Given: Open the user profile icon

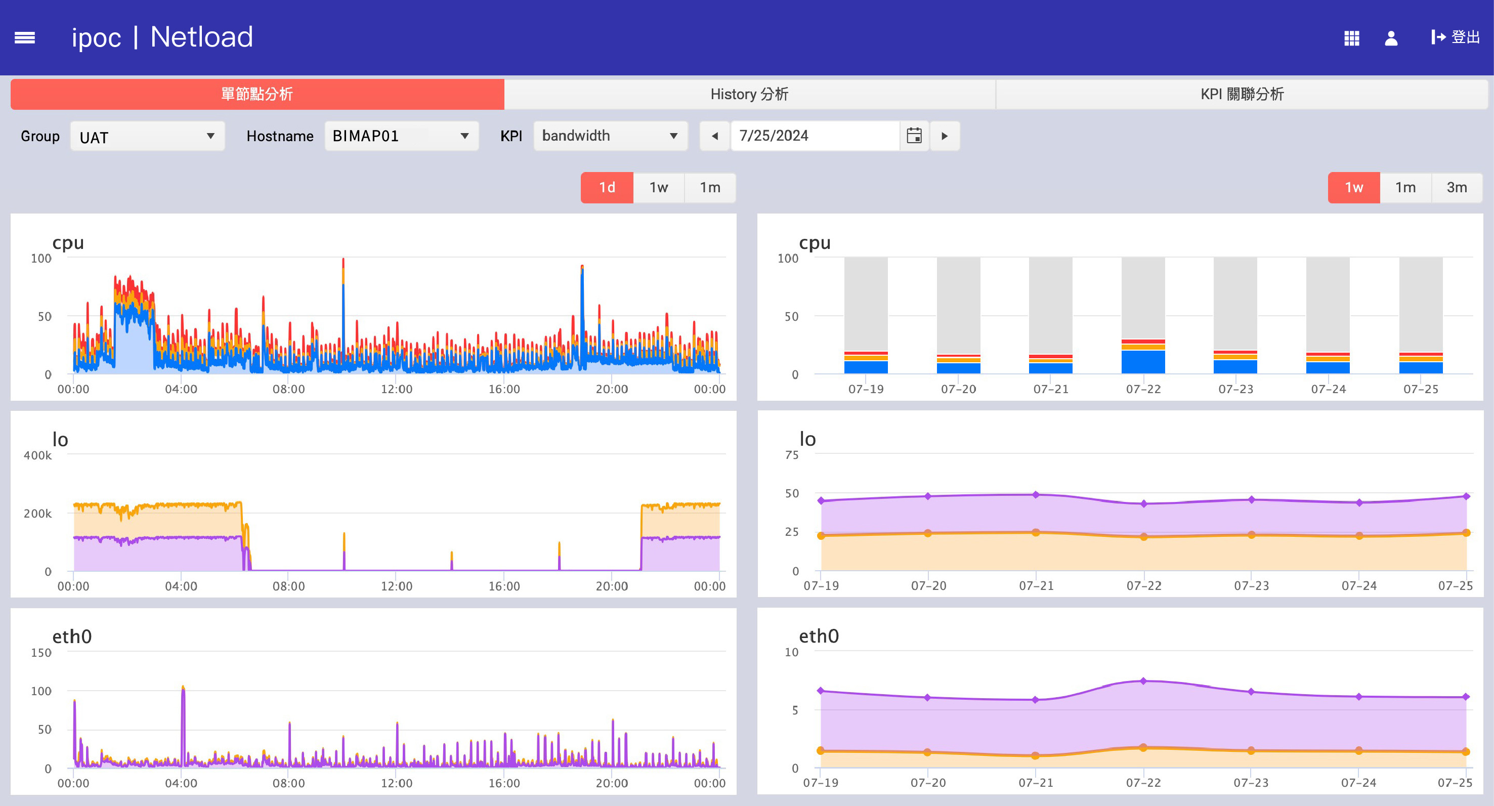Looking at the screenshot, I should click(x=1391, y=38).
